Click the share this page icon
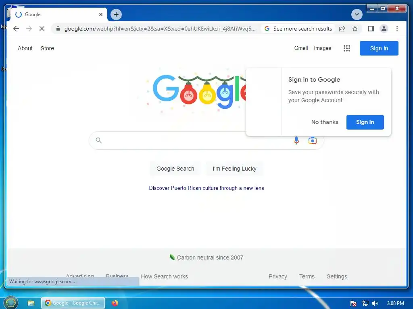The height and width of the screenshot is (309, 413). 342,29
